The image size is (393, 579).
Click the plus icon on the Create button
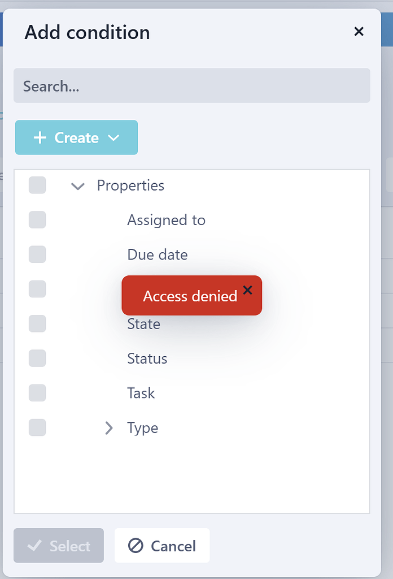(x=40, y=137)
